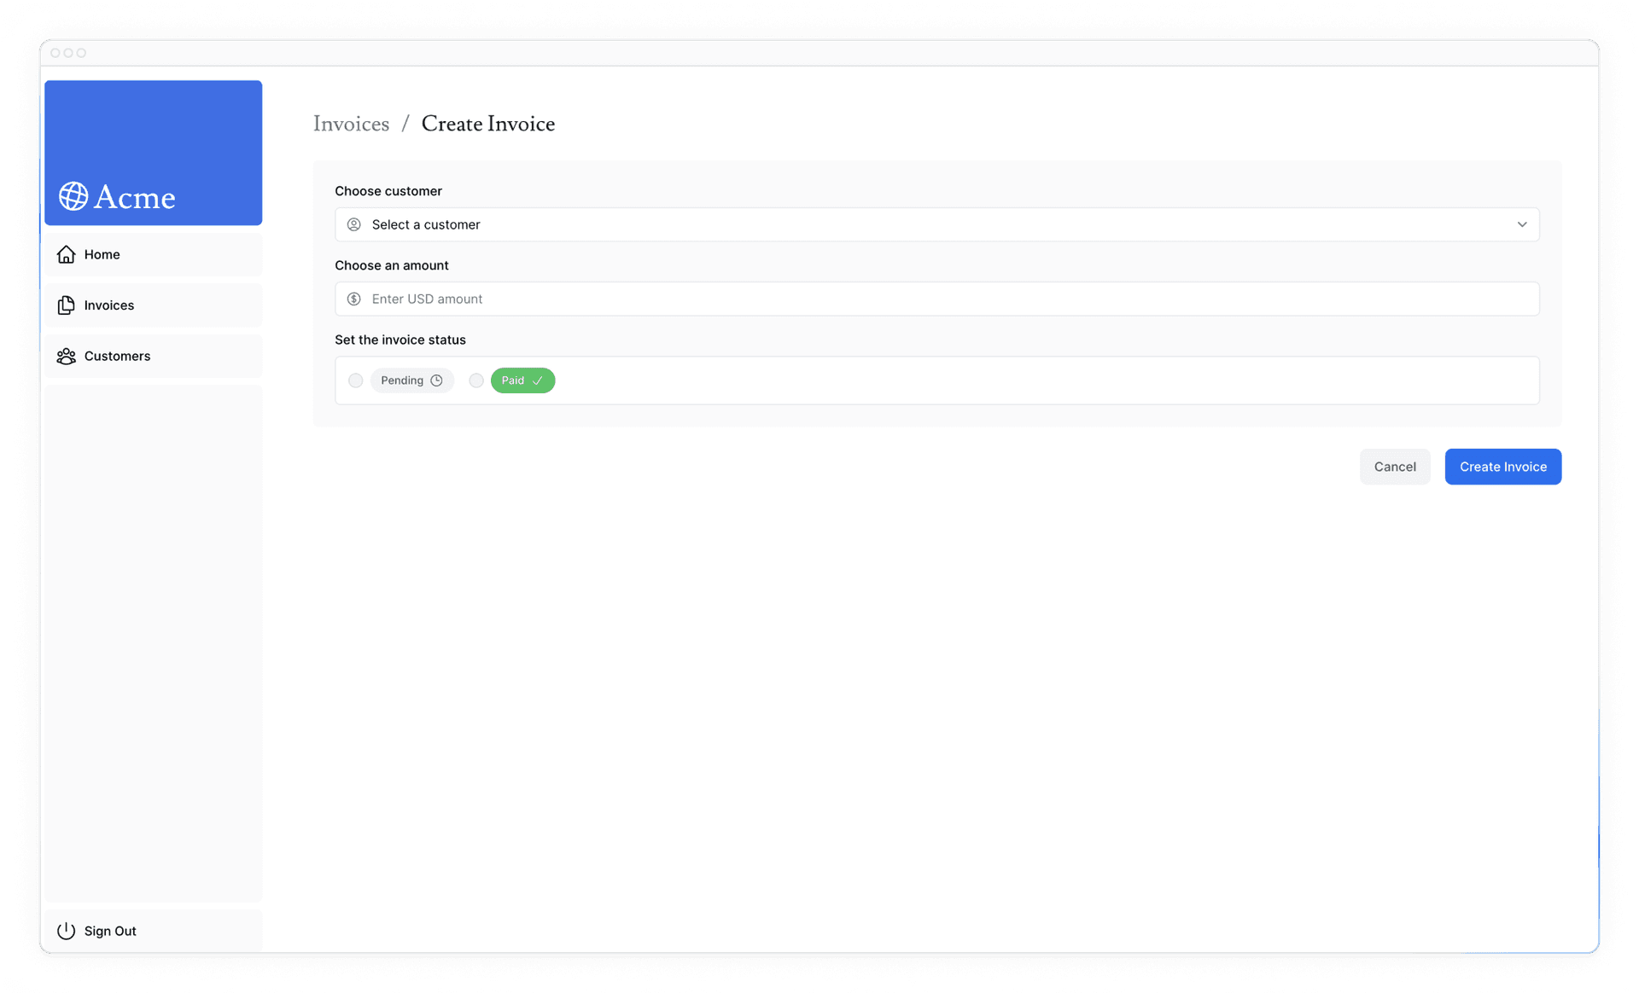Click the chevron on customer dropdown
This screenshot has width=1639, height=993.
point(1522,224)
